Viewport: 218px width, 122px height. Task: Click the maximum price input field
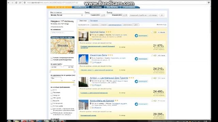coord(68,67)
